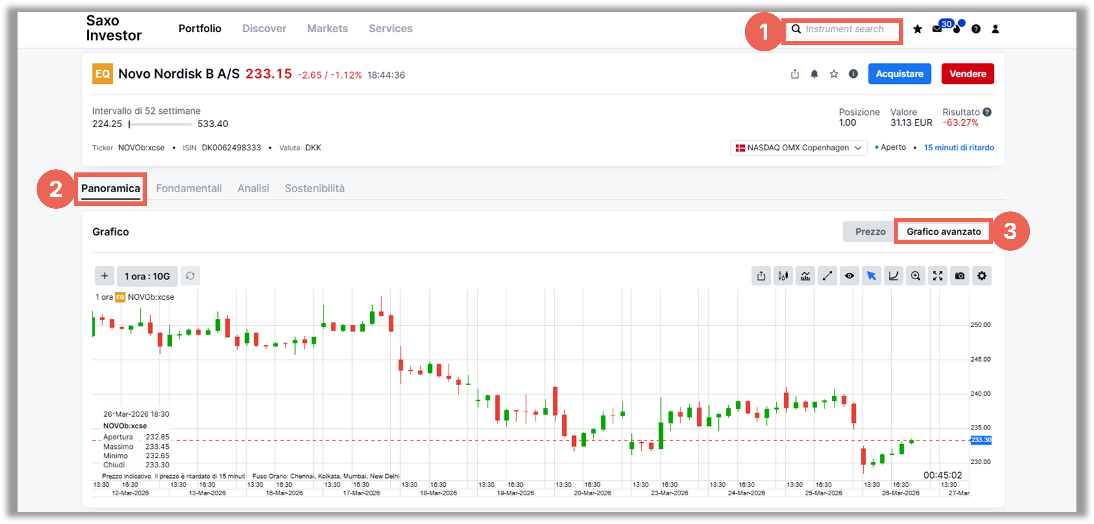Click the Risultato value -63.27%
1094x524 pixels.
tap(960, 123)
